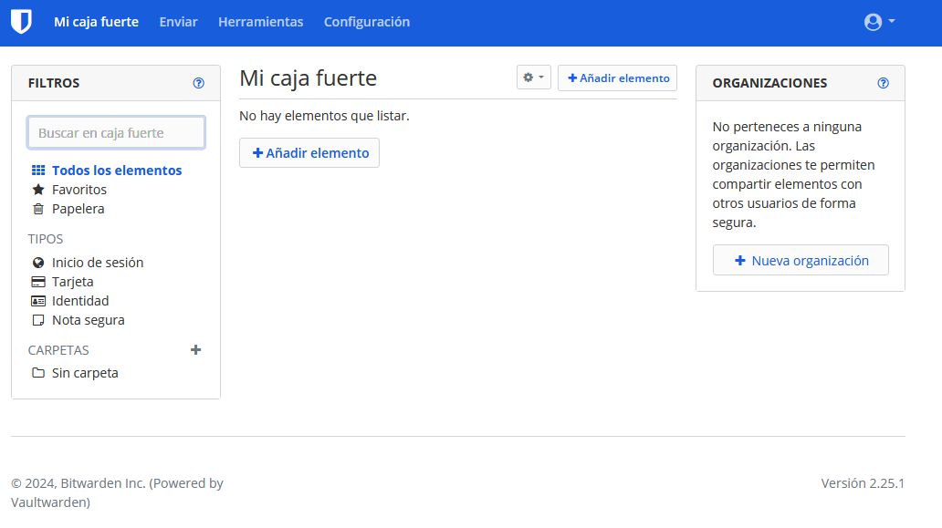Open the gear options dropdown
This screenshot has width=942, height=528.
click(533, 78)
